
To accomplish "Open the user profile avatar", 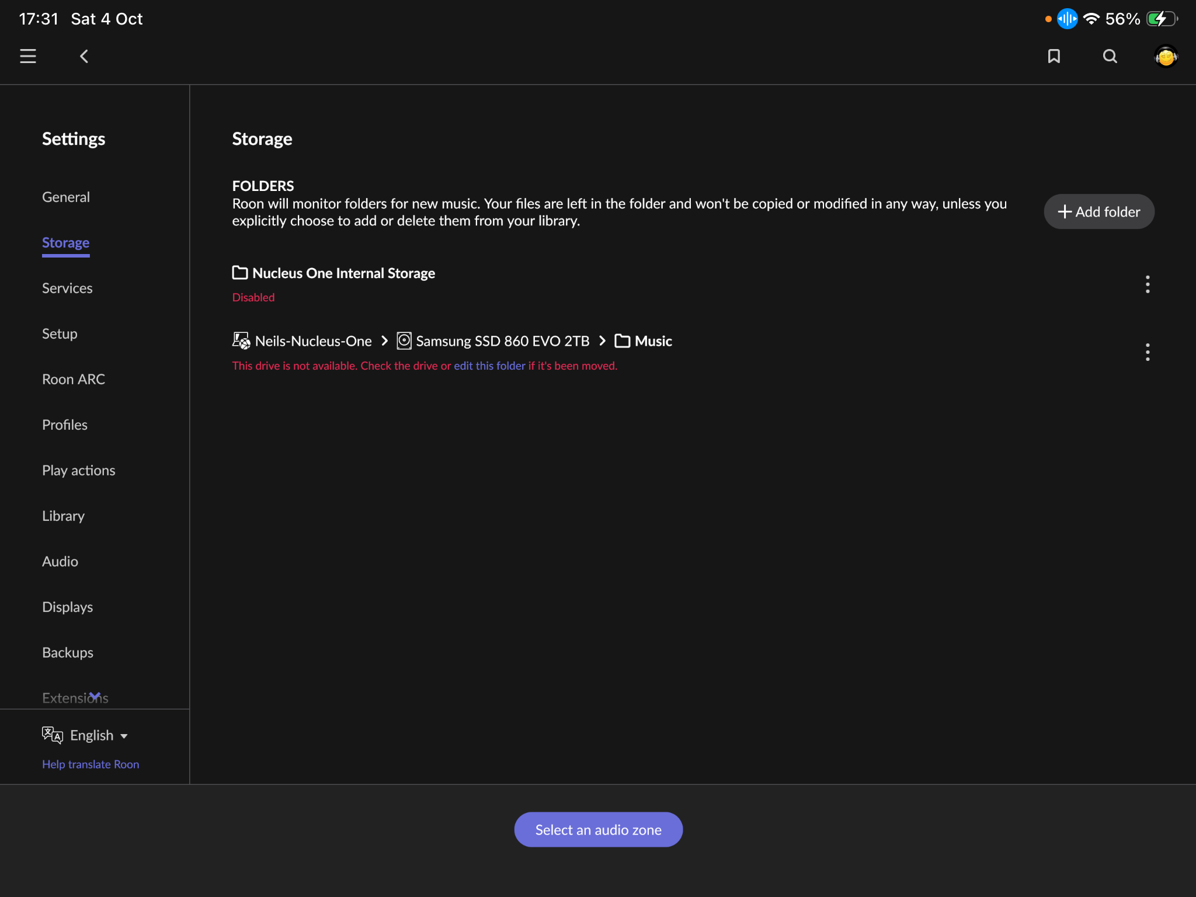I will click(x=1166, y=57).
